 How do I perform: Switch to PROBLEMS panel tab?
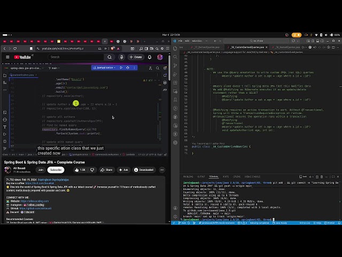[x=188, y=177]
